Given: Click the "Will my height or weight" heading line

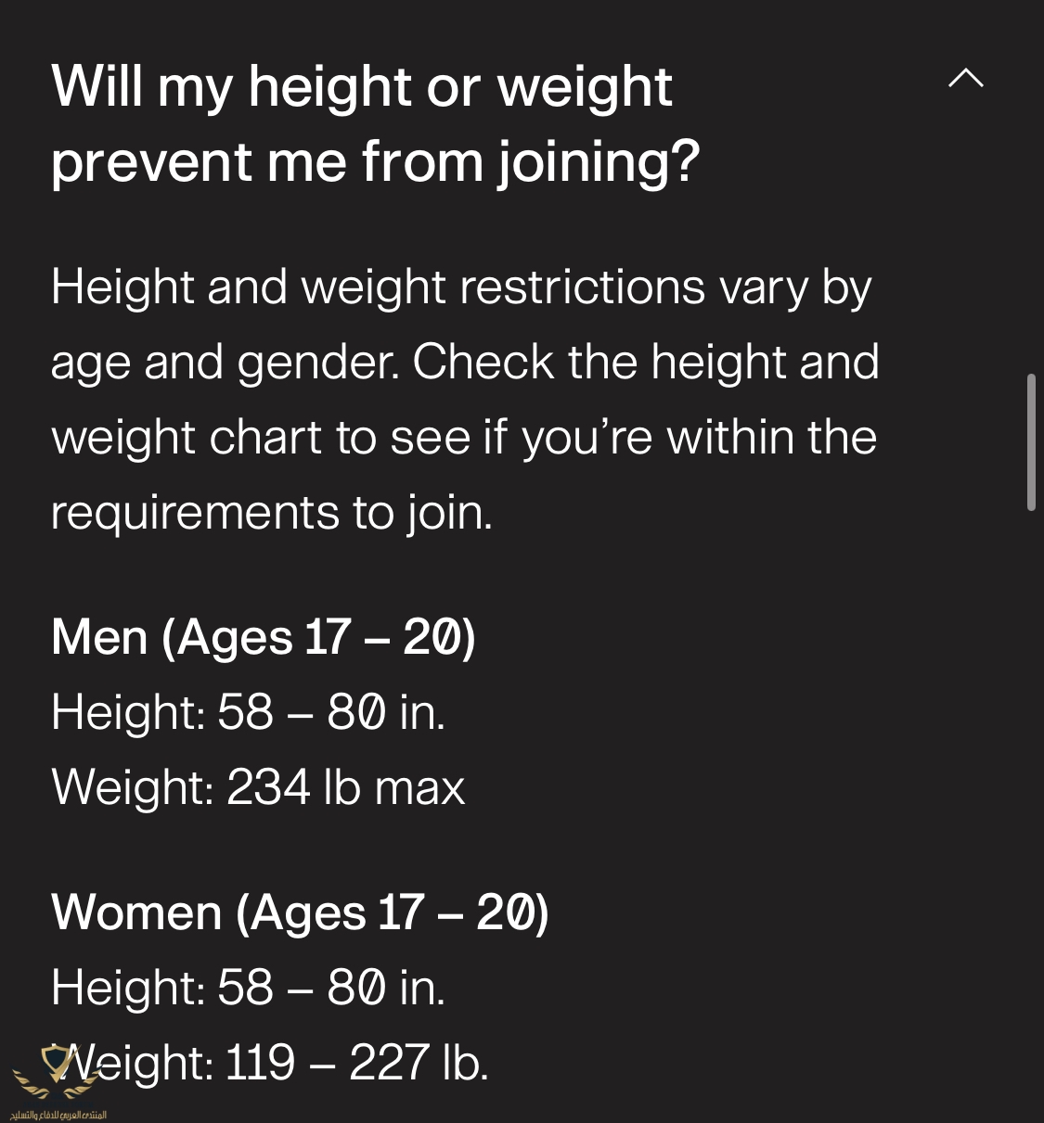Looking at the screenshot, I should [x=362, y=87].
